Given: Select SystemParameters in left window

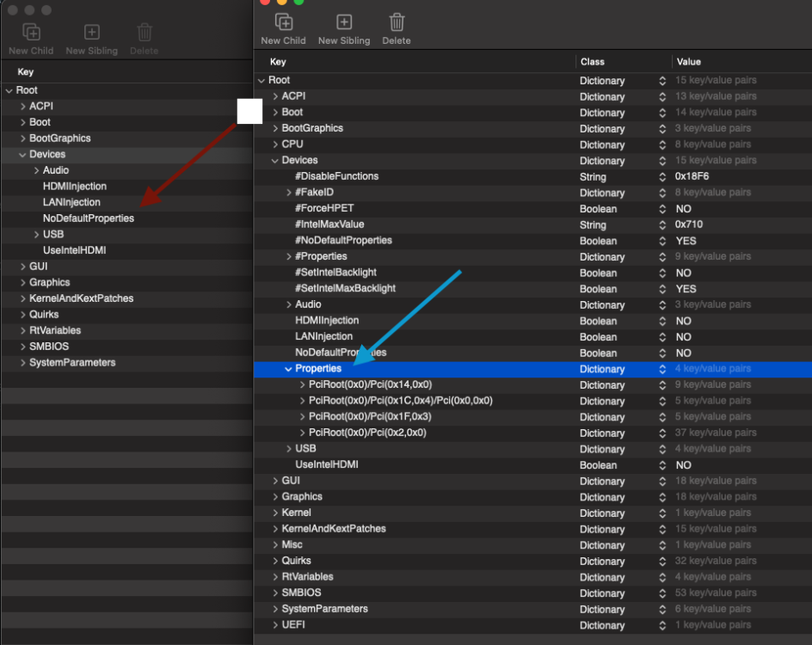Looking at the screenshot, I should click(72, 363).
